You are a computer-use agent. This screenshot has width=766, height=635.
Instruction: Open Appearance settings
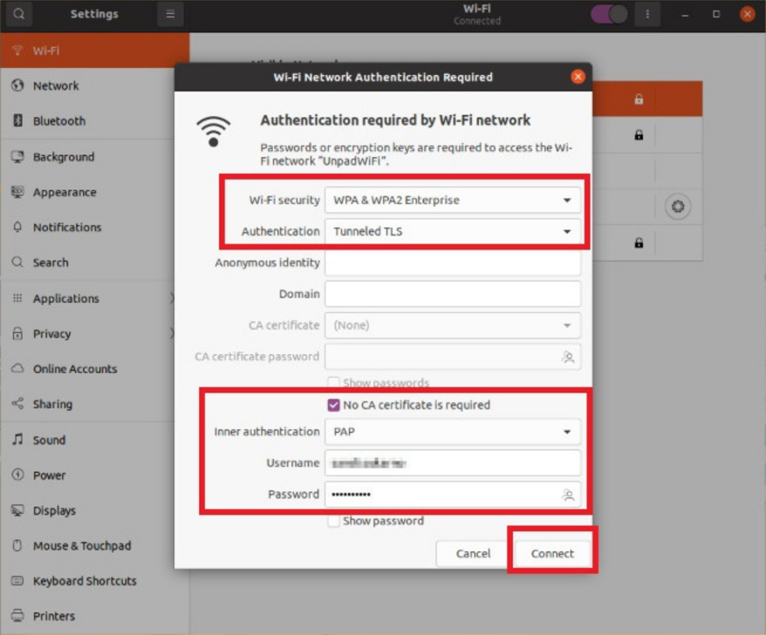click(x=95, y=192)
